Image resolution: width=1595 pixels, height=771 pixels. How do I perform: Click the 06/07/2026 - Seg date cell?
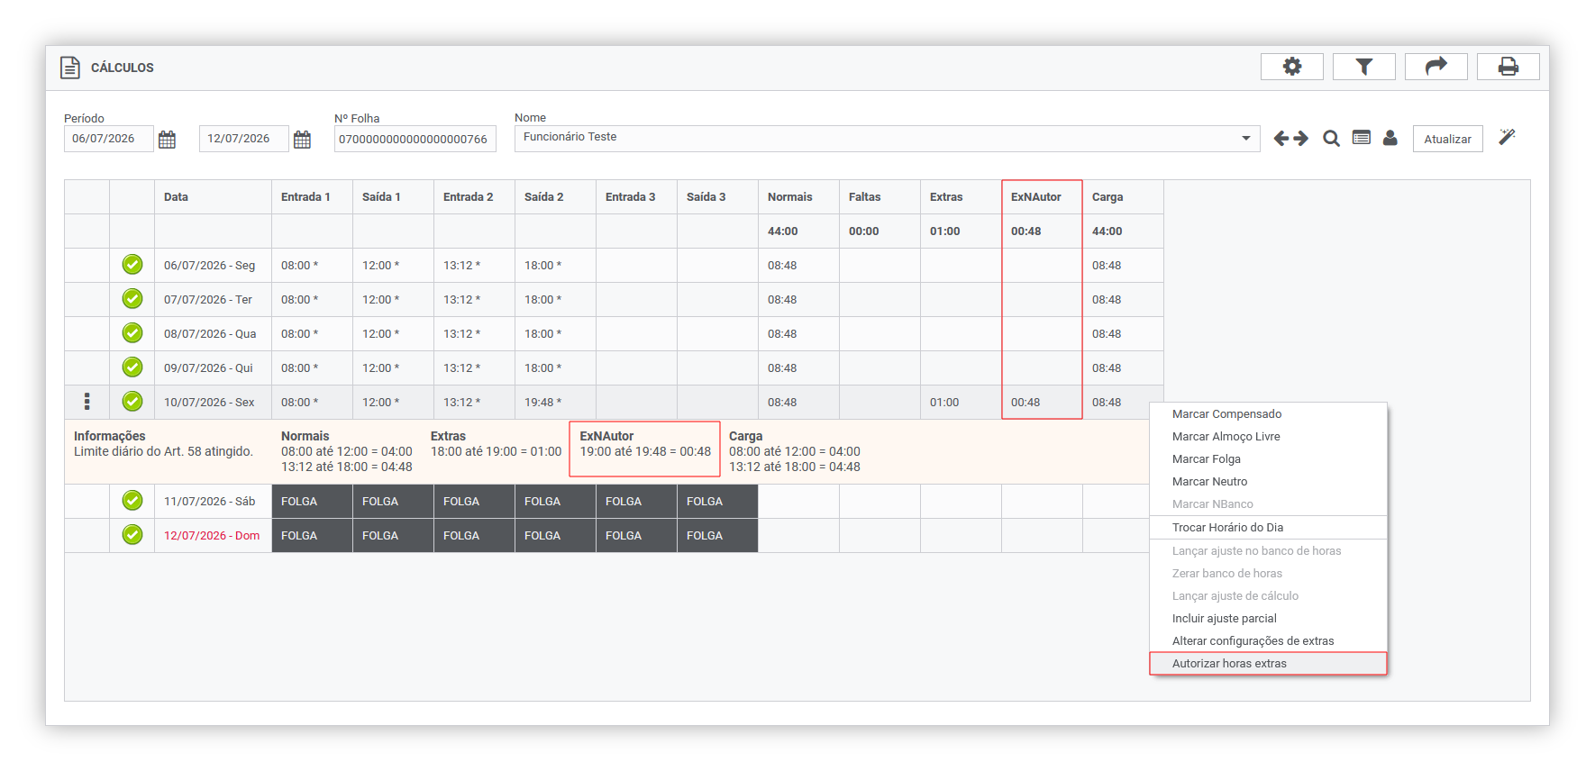coord(213,266)
